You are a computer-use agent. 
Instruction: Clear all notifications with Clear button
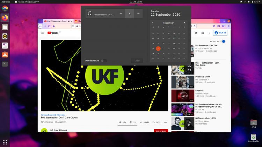(137, 61)
